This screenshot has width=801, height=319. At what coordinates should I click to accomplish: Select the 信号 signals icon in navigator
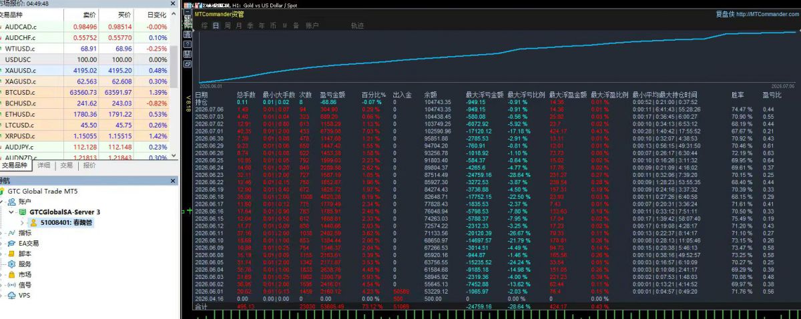[10, 285]
